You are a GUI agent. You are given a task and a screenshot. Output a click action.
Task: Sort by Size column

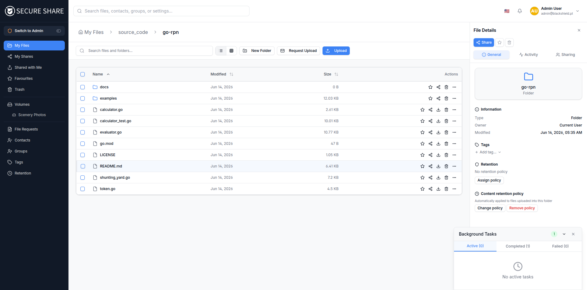coord(331,74)
